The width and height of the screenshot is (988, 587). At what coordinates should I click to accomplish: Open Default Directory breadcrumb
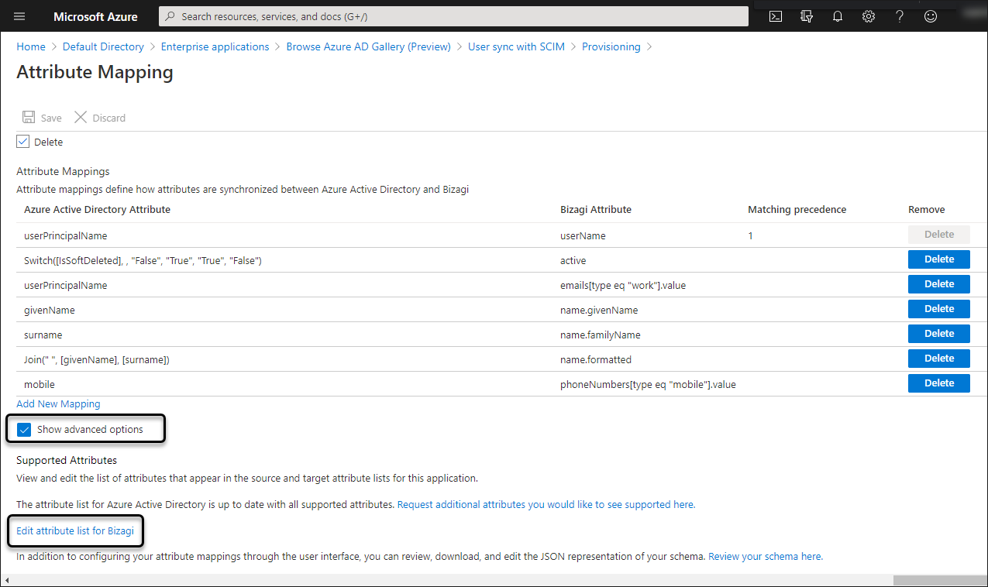[103, 46]
